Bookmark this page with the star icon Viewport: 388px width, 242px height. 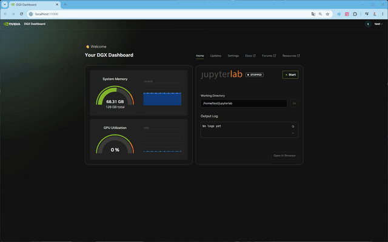(x=327, y=14)
